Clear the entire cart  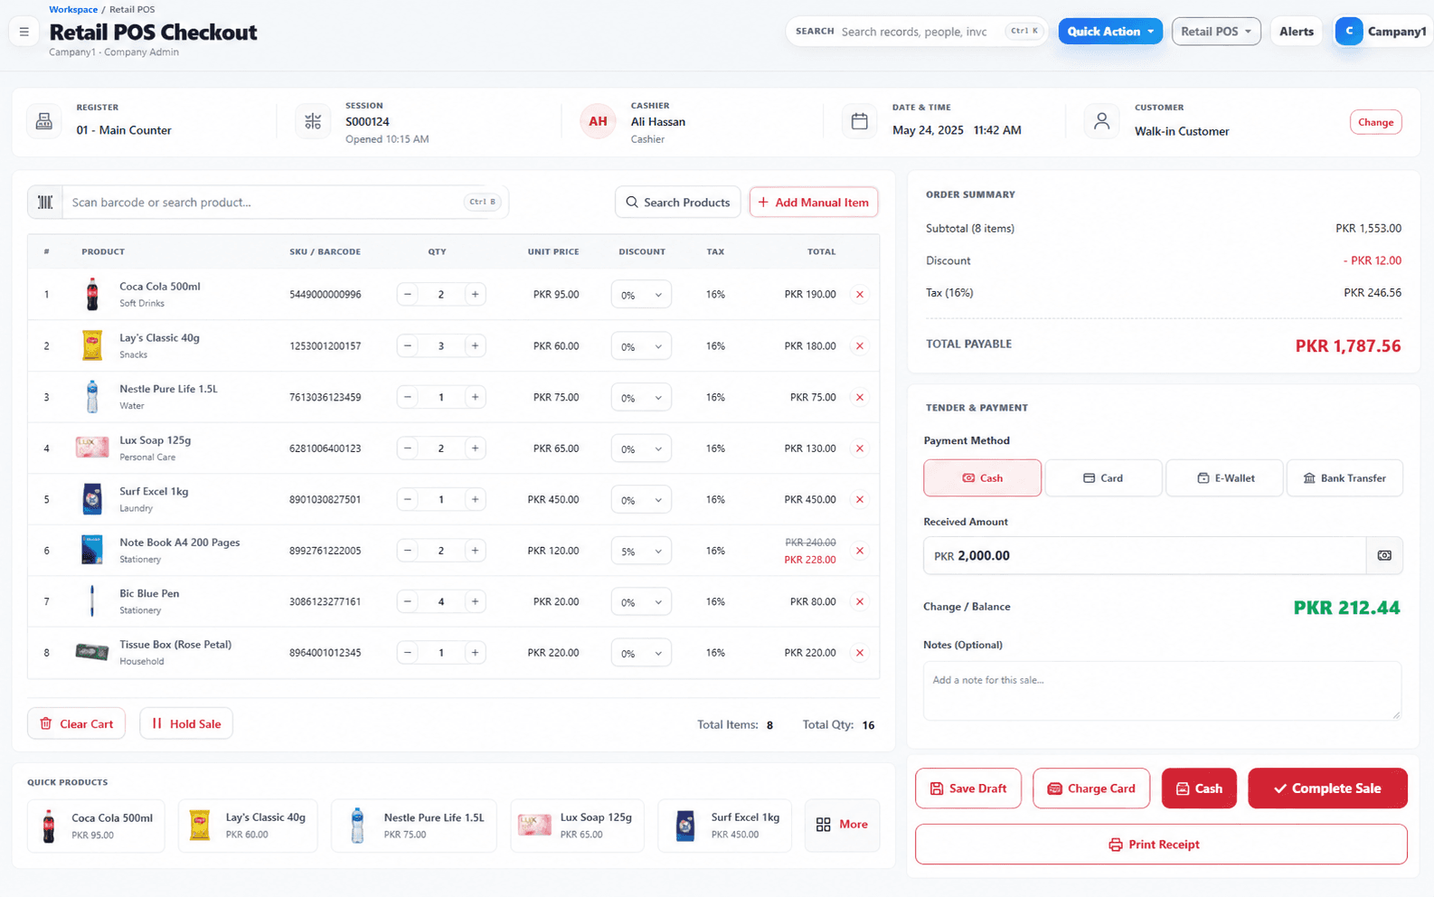[x=77, y=723]
